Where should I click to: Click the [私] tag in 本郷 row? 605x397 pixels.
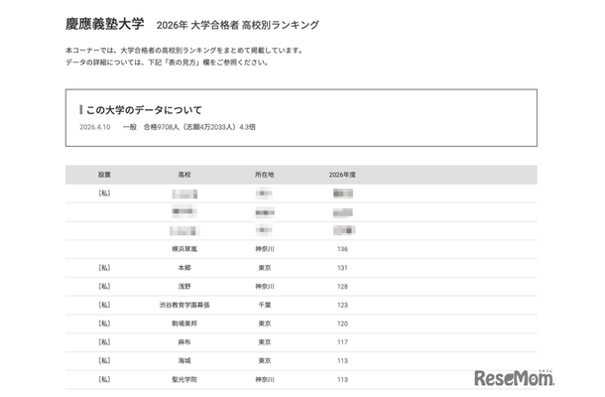(x=104, y=267)
